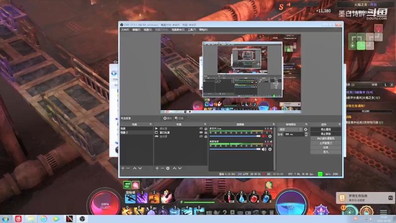Viewport: 396px width, 223px height.
Task: Remove selected scene with the minus icon
Action: [x=128, y=168]
